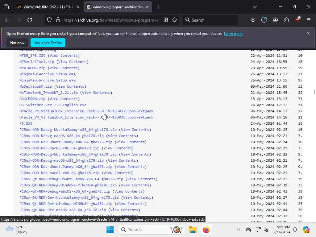Open Firefox View tab list icon

6,7
